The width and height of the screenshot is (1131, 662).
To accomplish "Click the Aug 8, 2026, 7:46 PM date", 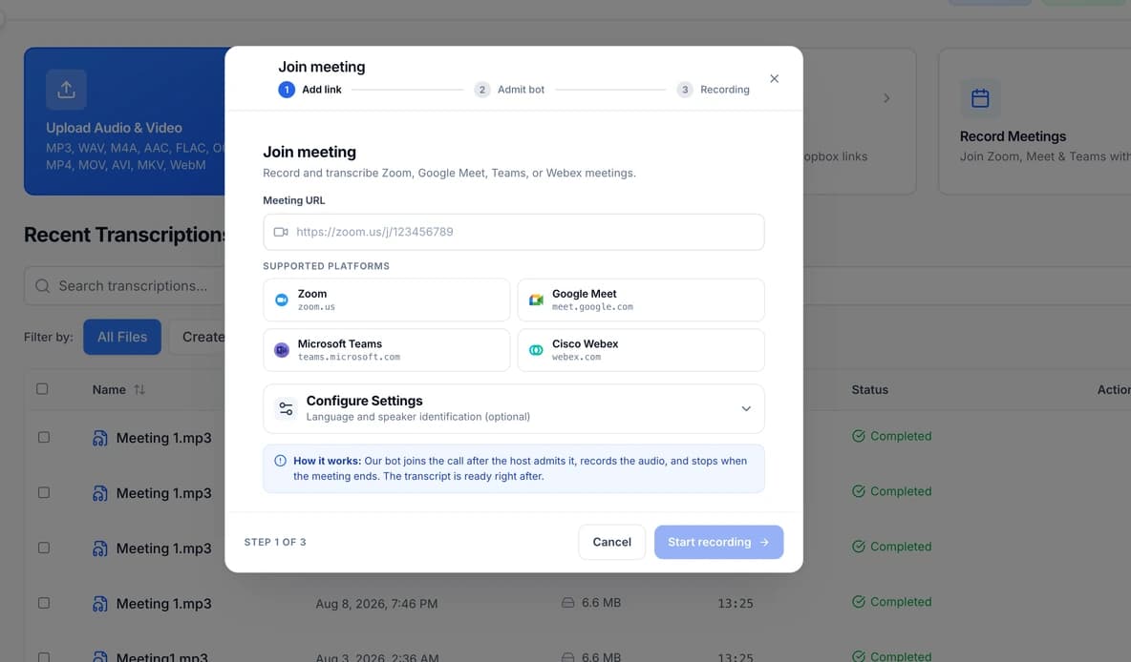I will 376,604.
